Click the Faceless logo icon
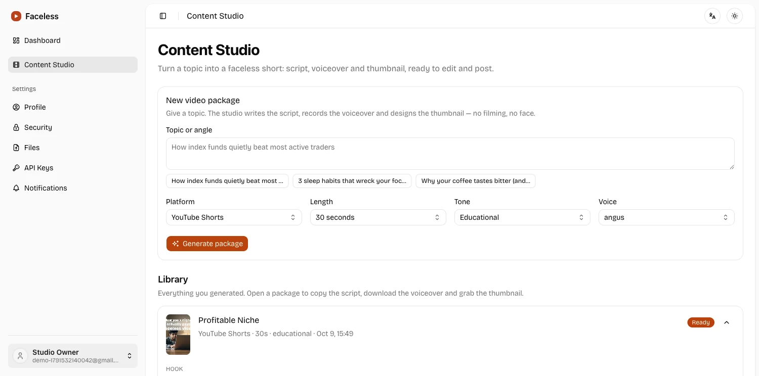Screen dimensions: 759x376 (x=16, y=16)
